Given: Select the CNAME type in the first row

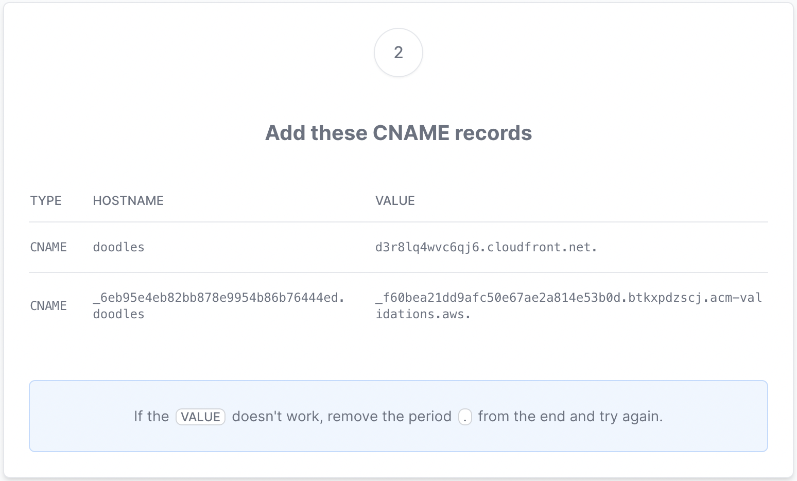Looking at the screenshot, I should (x=48, y=247).
